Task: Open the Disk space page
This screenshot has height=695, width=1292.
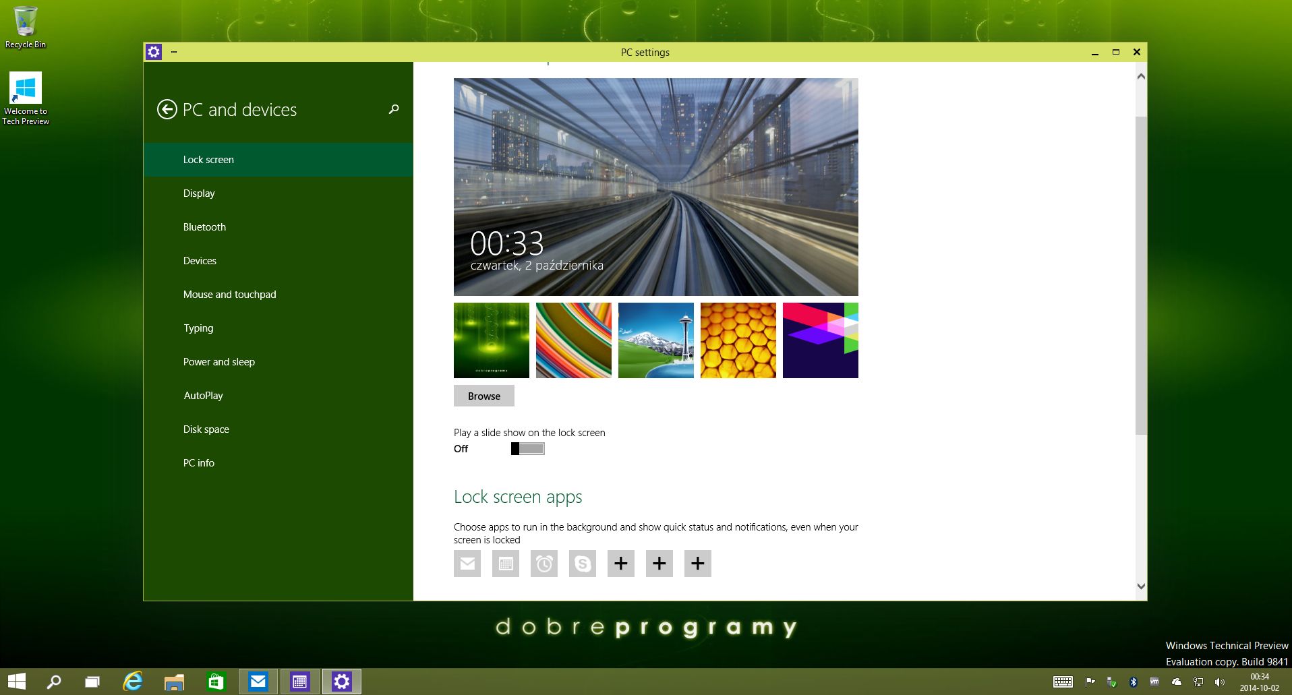Action: click(278, 429)
